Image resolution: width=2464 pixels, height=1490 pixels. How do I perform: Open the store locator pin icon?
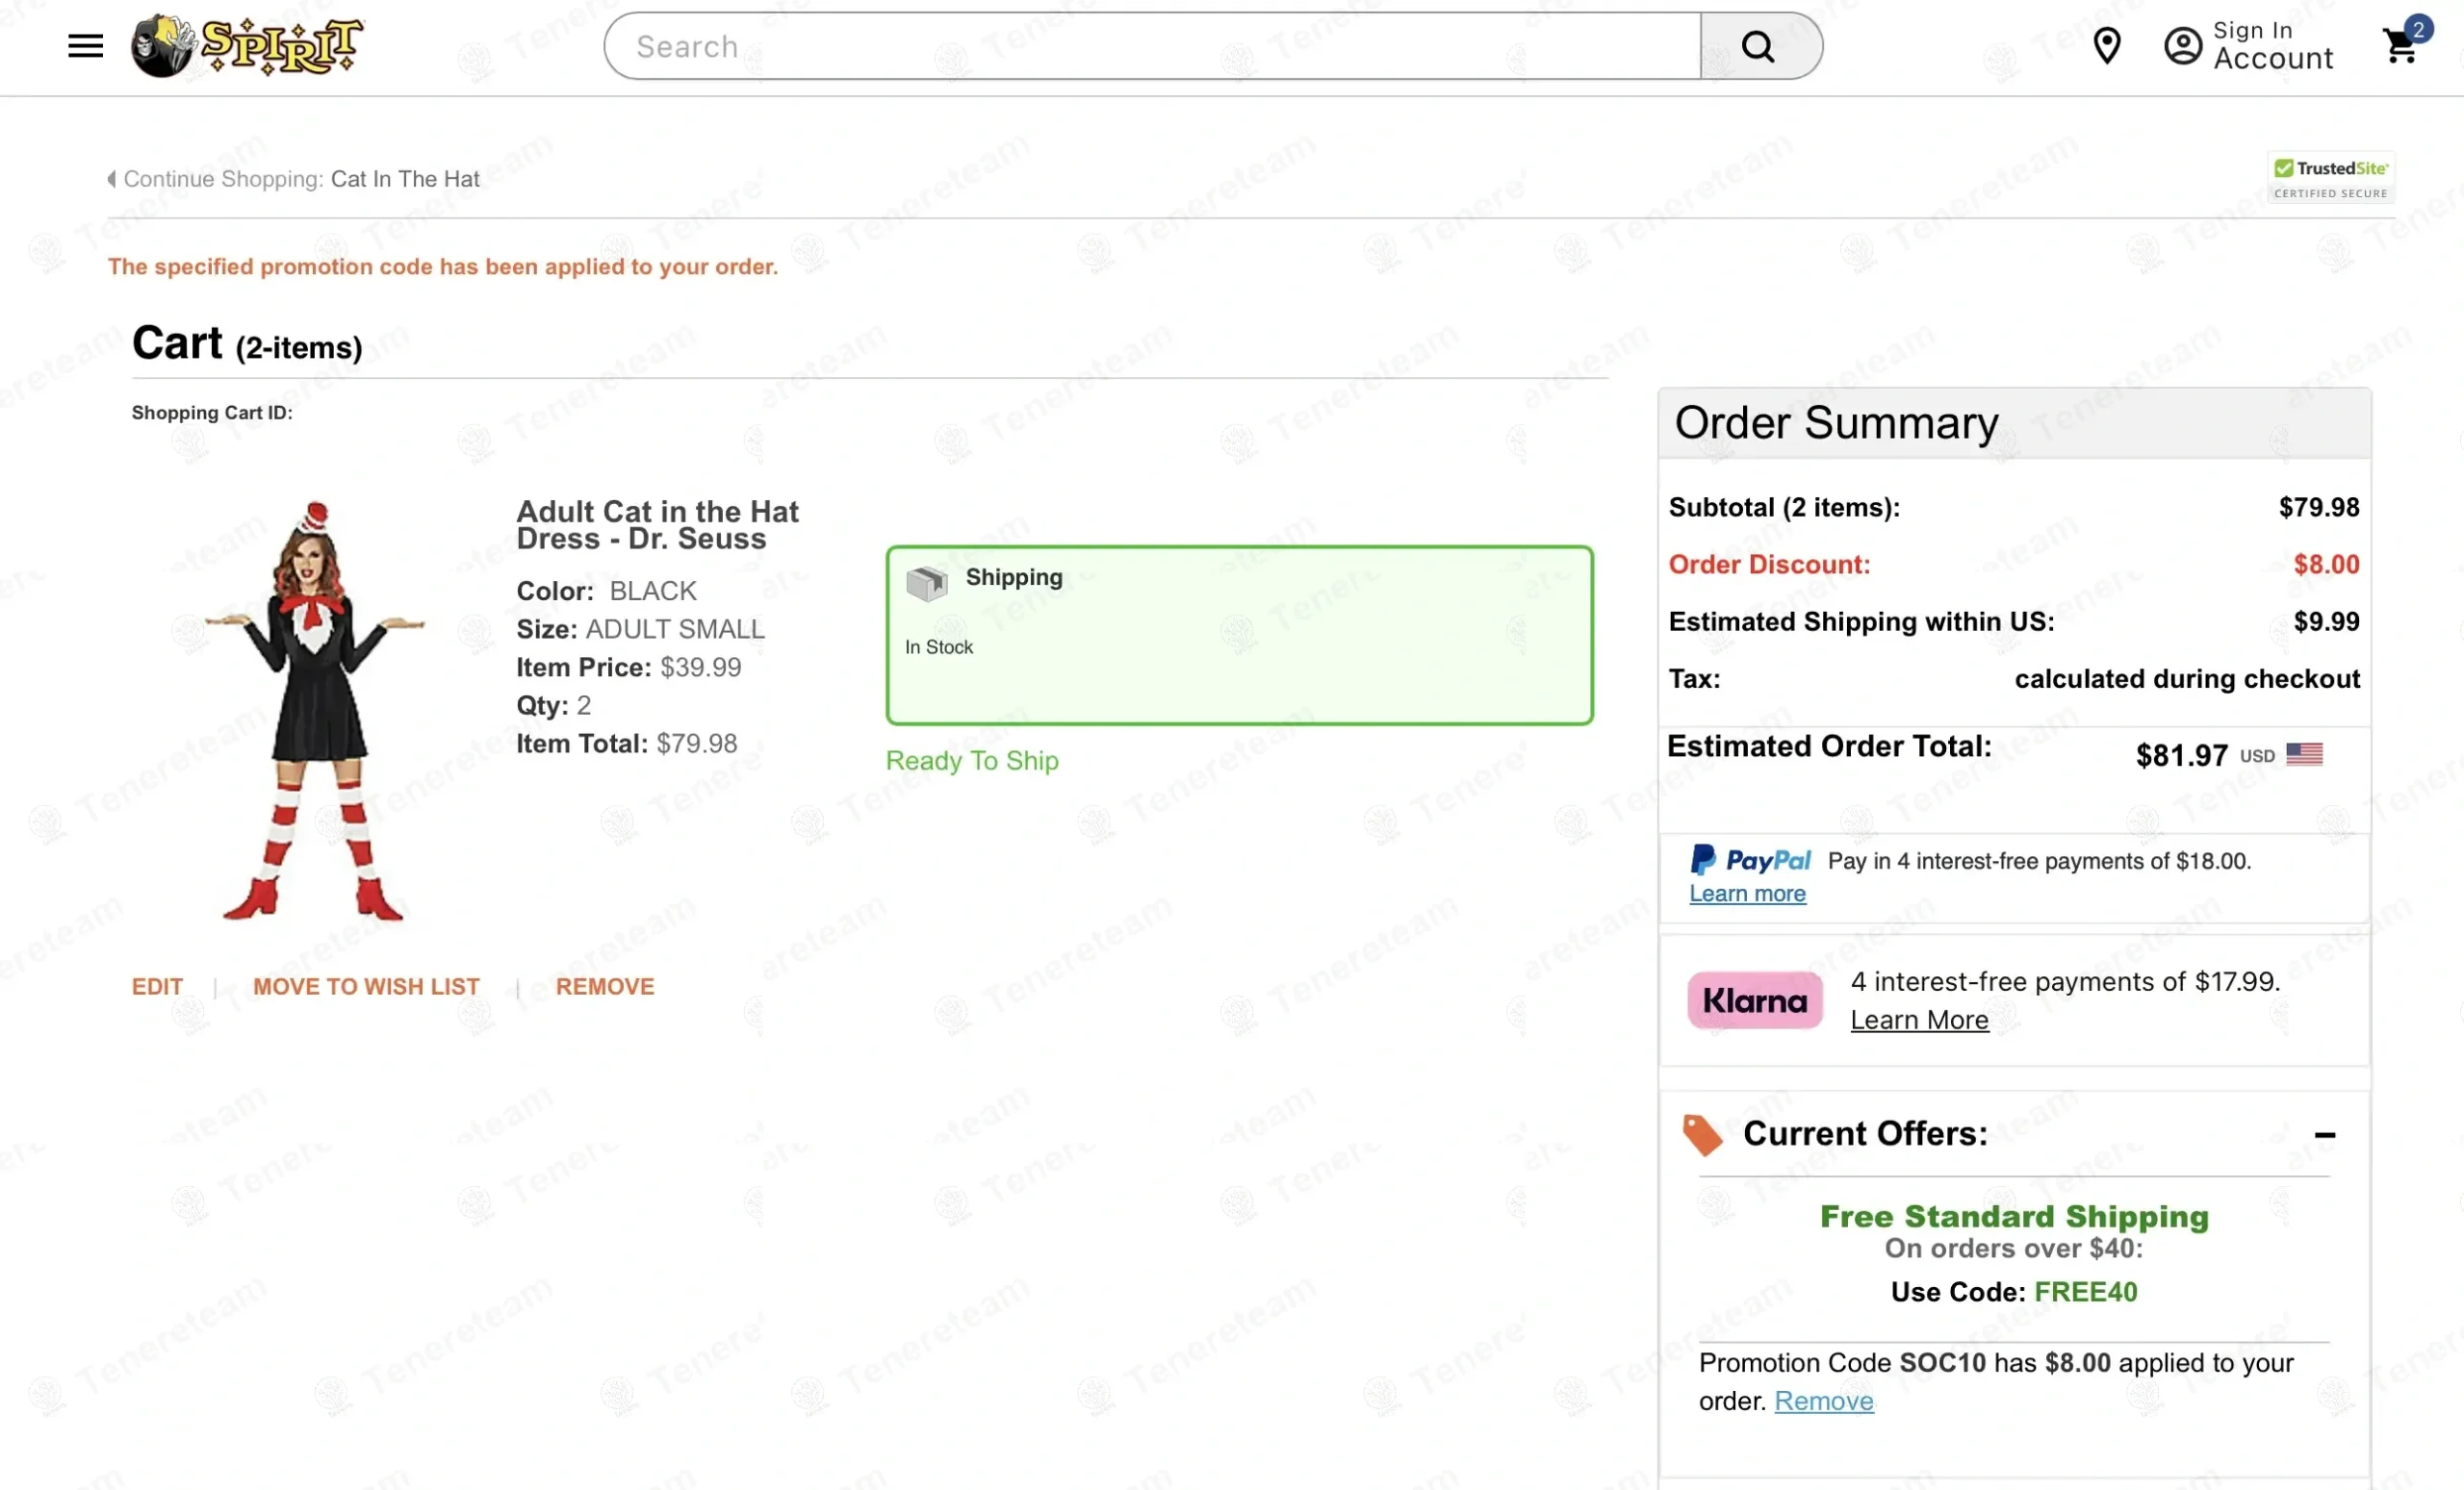[x=2108, y=46]
